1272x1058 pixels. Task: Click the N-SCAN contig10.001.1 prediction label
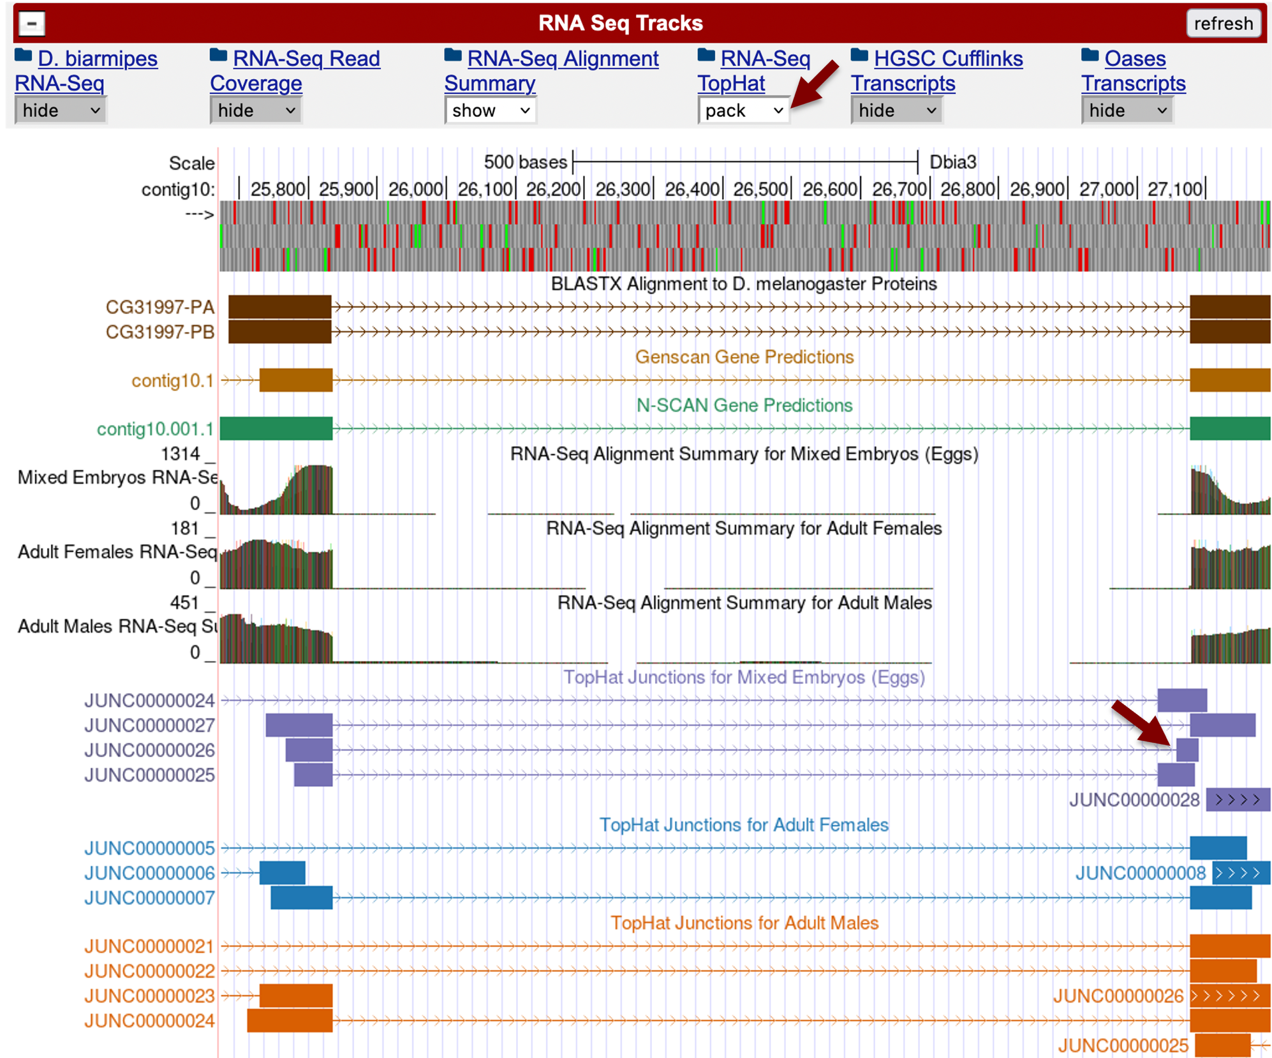click(156, 429)
